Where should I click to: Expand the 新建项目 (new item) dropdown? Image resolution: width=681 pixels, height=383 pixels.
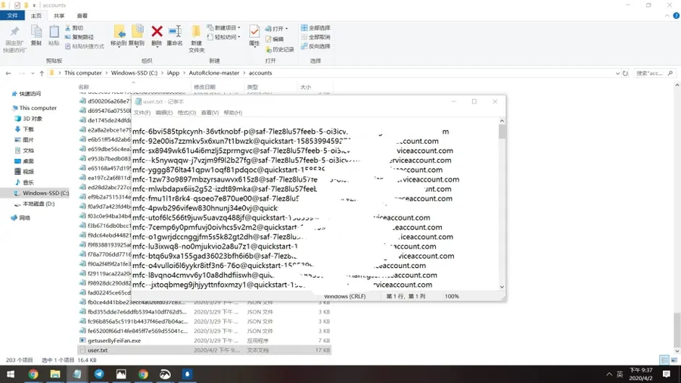(225, 28)
